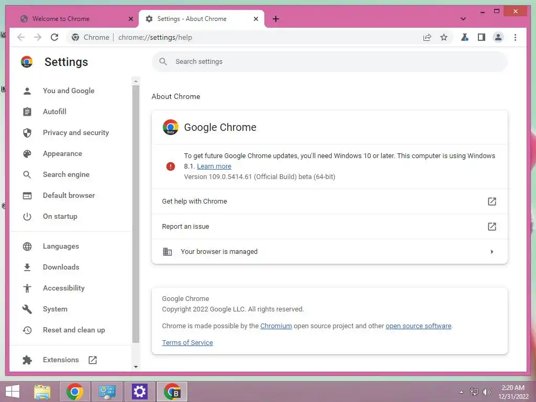This screenshot has width=536, height=402.
Task: Open a new tab with plus button
Action: [276, 19]
